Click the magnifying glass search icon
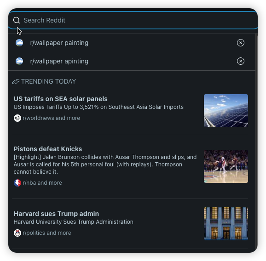 pyautogui.click(x=17, y=20)
